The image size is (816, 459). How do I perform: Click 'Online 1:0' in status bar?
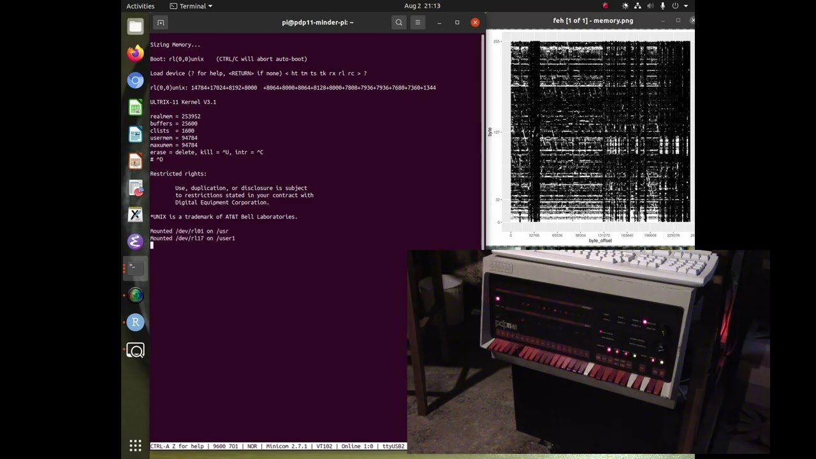point(357,446)
